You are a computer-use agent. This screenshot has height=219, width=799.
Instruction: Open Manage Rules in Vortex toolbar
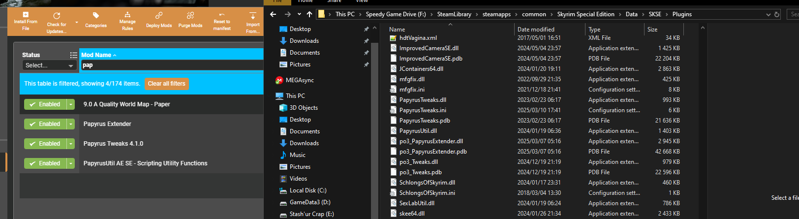127,22
